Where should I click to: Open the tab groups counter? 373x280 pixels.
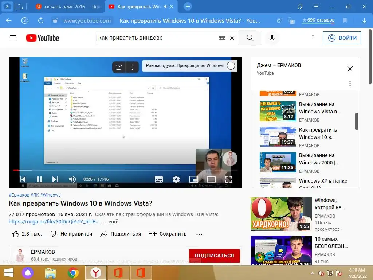click(x=7, y=7)
